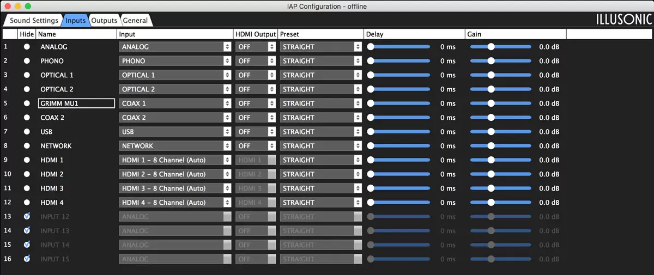Toggle Hide for the USB input
654x275 pixels.
click(x=27, y=132)
